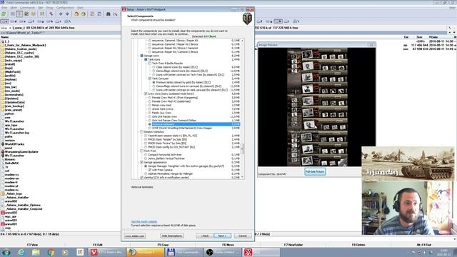Select the WorldOfTanks file in left panel
457x257 pixels.
(14, 144)
